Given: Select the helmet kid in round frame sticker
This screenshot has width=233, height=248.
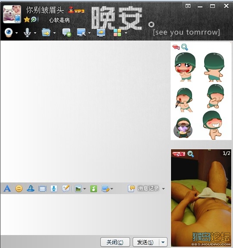Looking at the screenshot, I should point(183,128).
